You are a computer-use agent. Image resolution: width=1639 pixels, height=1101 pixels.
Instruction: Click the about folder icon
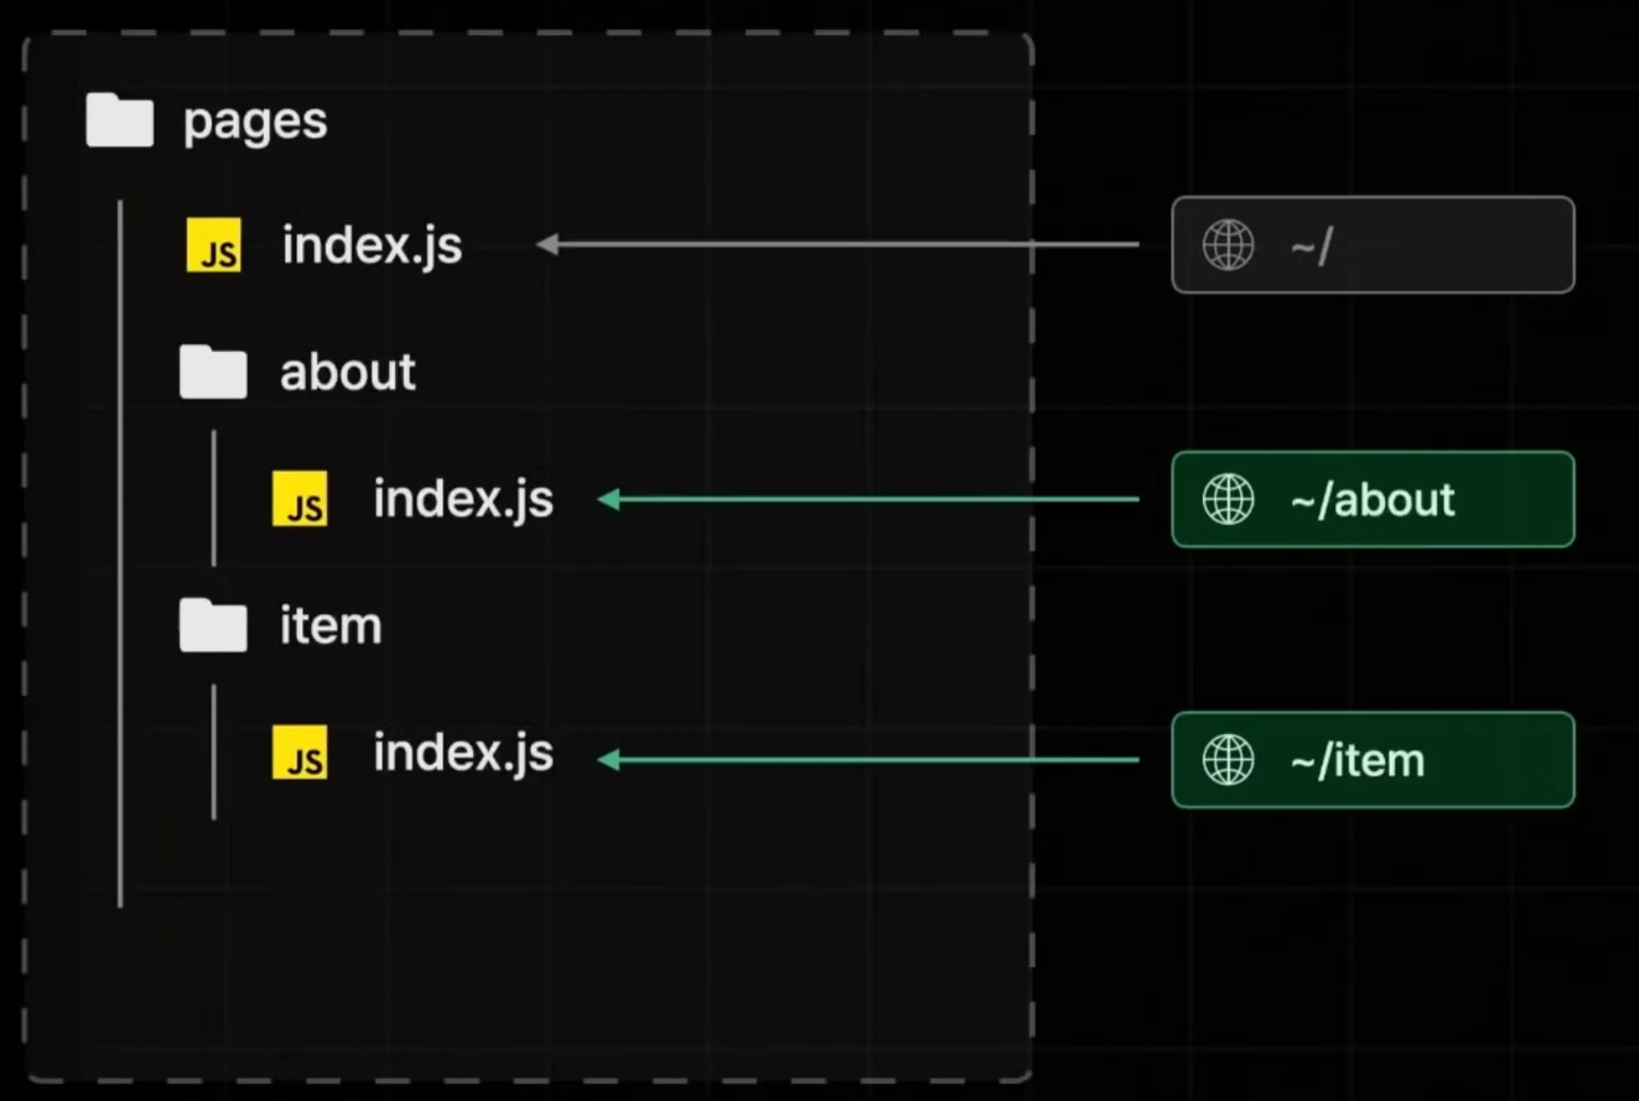(213, 372)
